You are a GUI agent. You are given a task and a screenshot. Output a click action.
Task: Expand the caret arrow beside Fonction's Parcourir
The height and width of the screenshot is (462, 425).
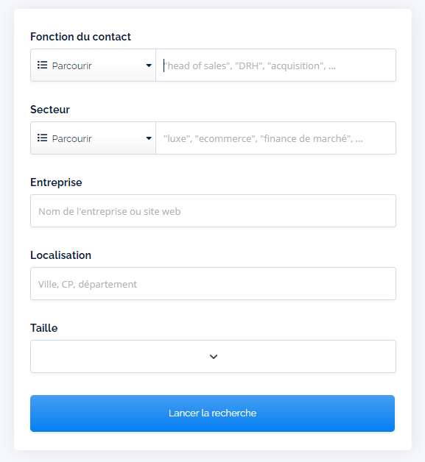(149, 65)
